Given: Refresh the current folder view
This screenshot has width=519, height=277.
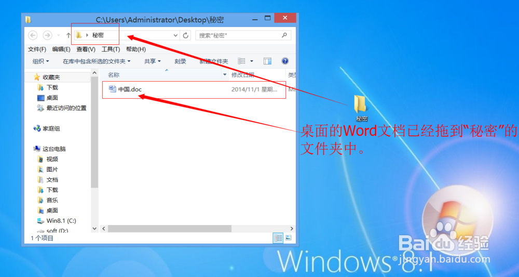Looking at the screenshot, I should point(186,35).
